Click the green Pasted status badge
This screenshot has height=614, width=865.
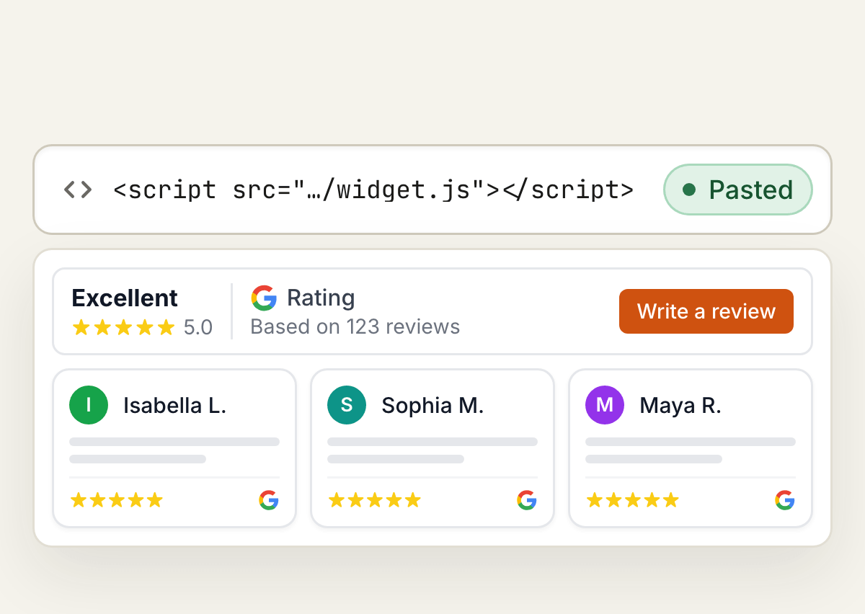737,190
